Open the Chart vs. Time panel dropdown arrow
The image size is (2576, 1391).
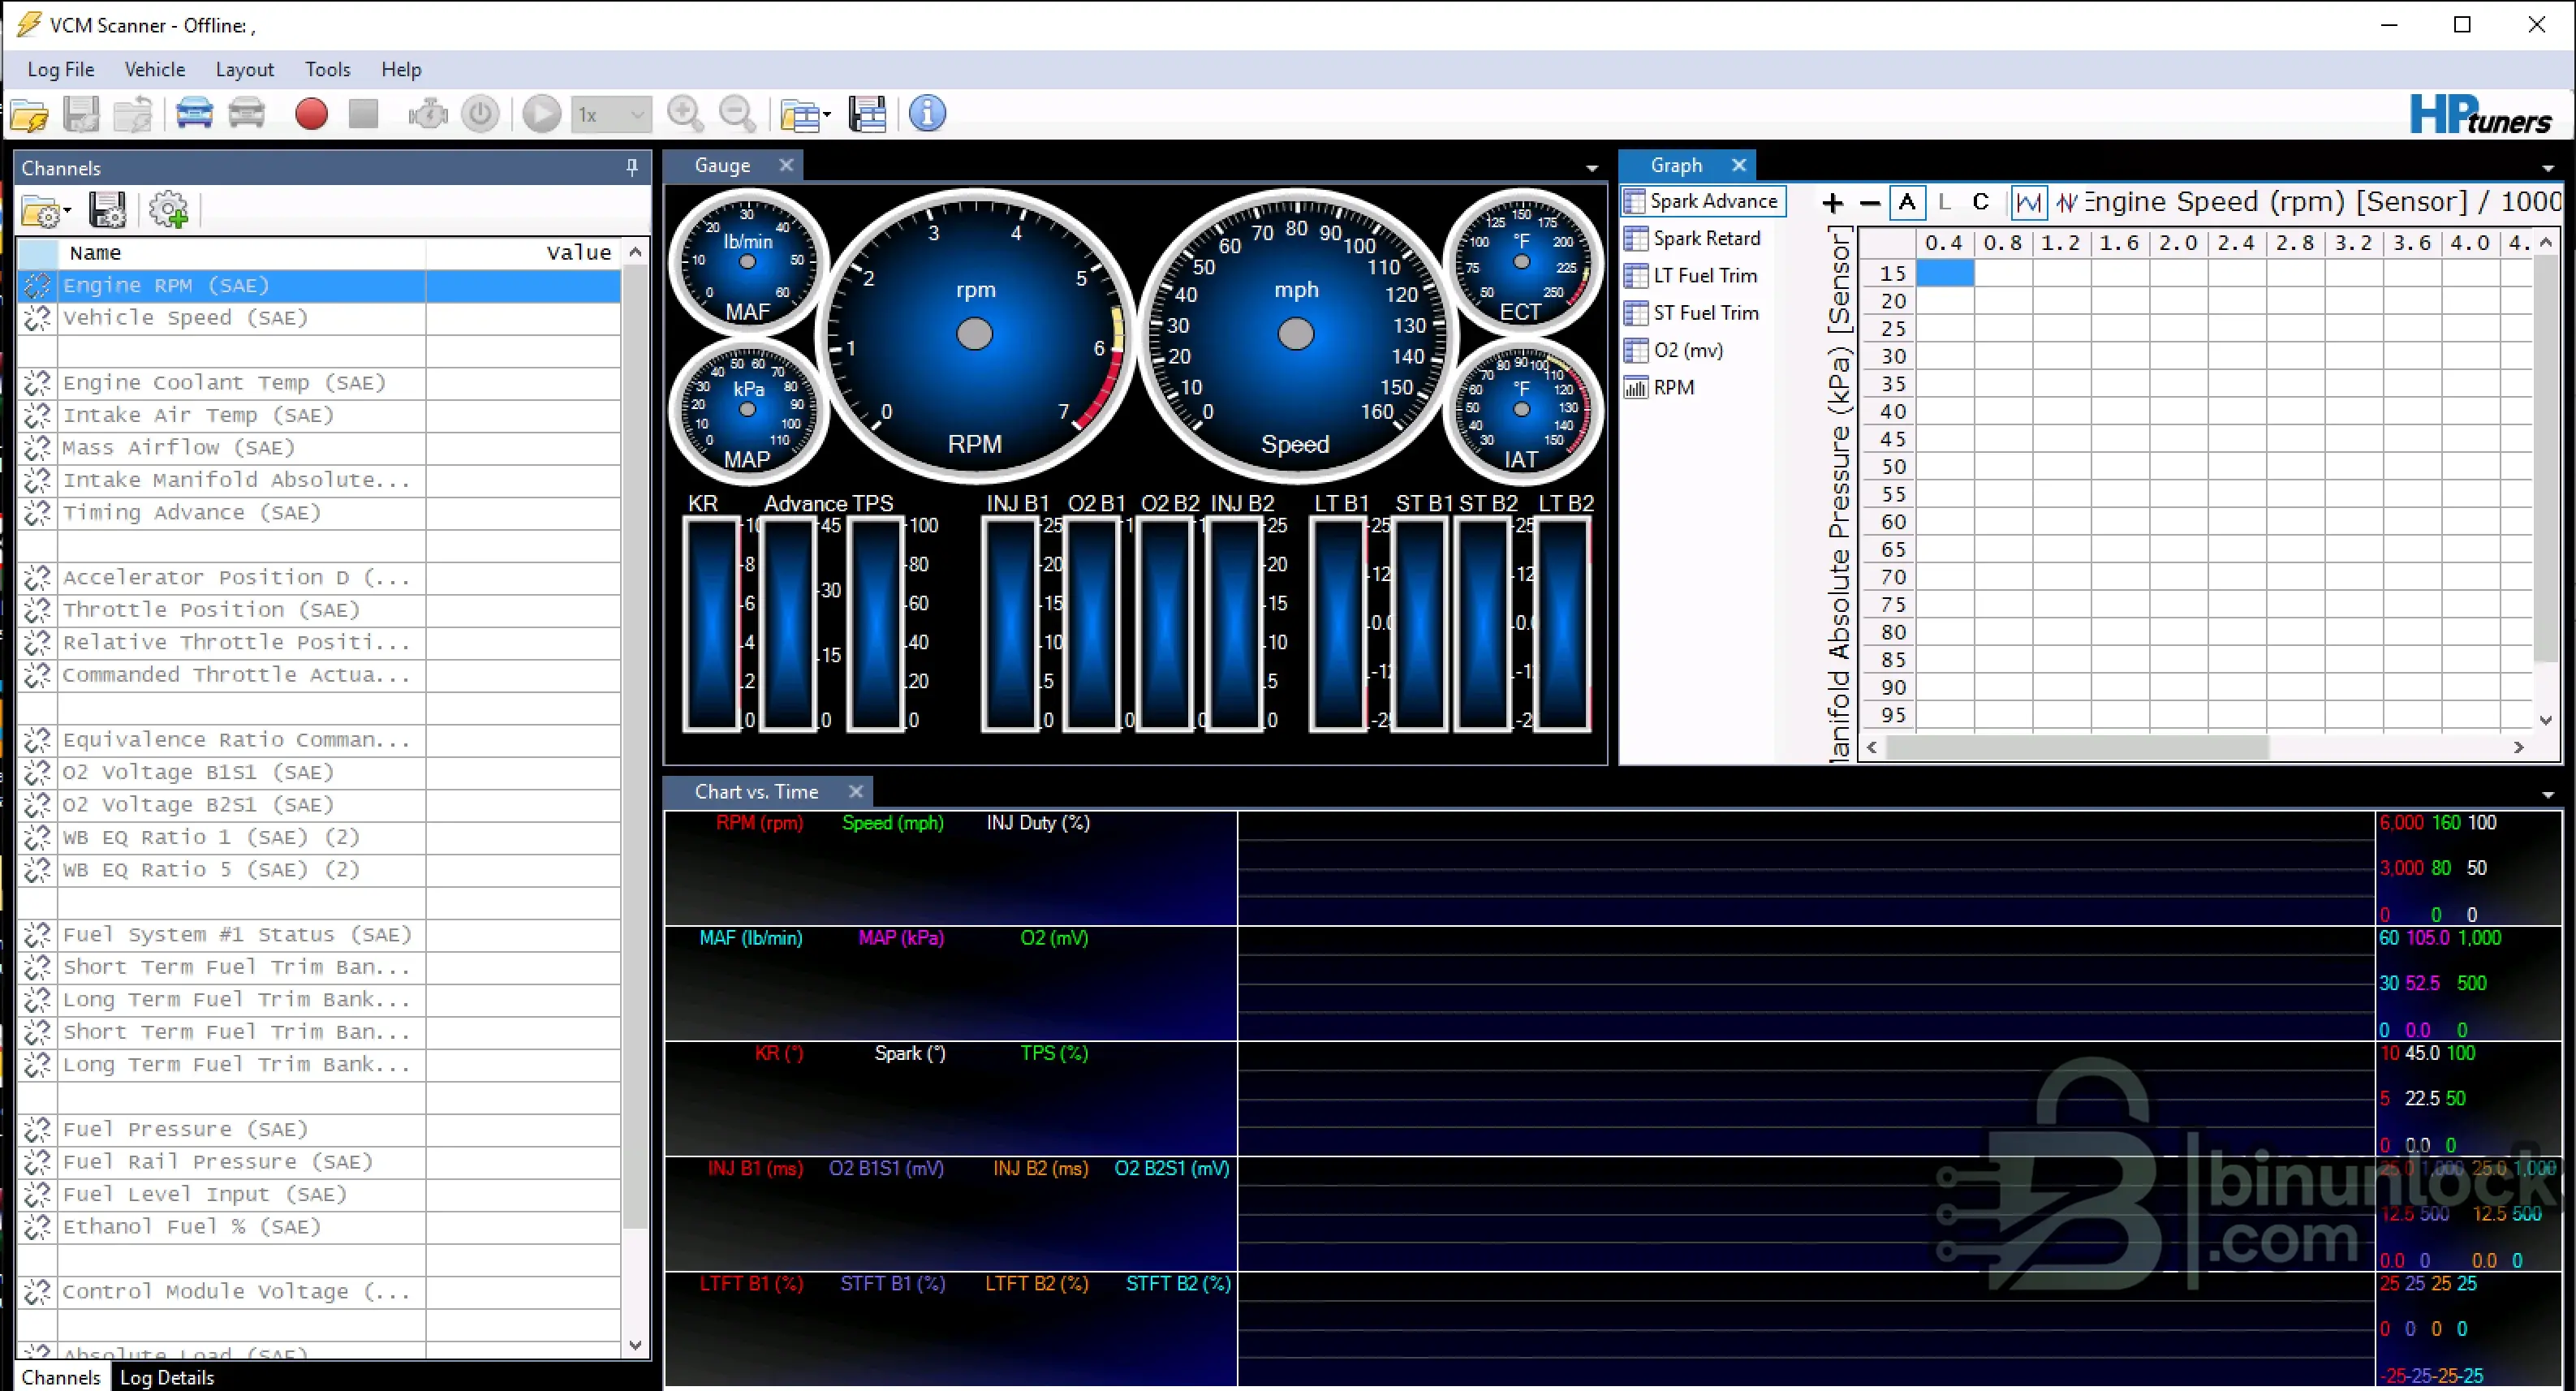(x=2547, y=795)
